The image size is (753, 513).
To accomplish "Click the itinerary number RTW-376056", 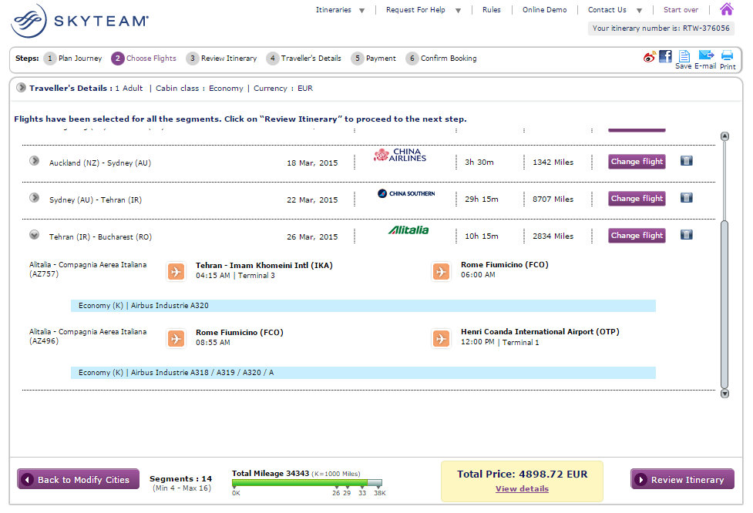I will click(x=706, y=28).
